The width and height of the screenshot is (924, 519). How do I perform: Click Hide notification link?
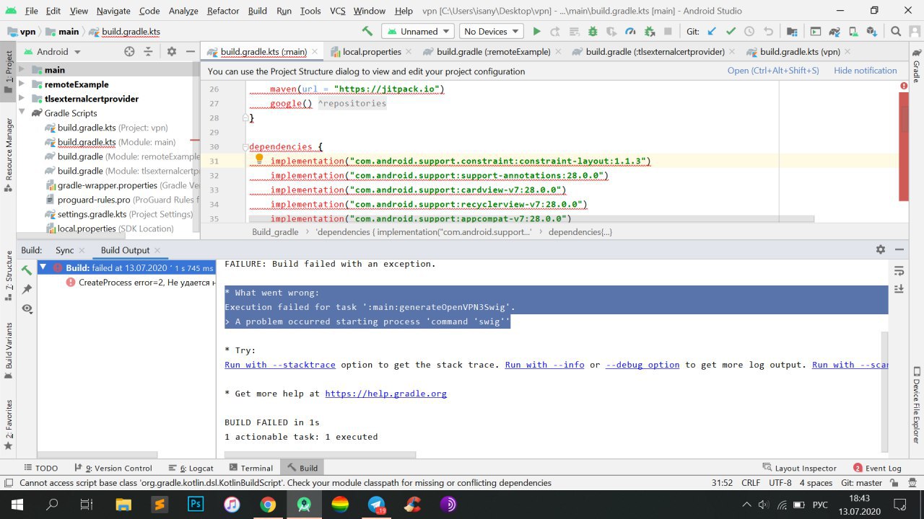[x=865, y=71]
